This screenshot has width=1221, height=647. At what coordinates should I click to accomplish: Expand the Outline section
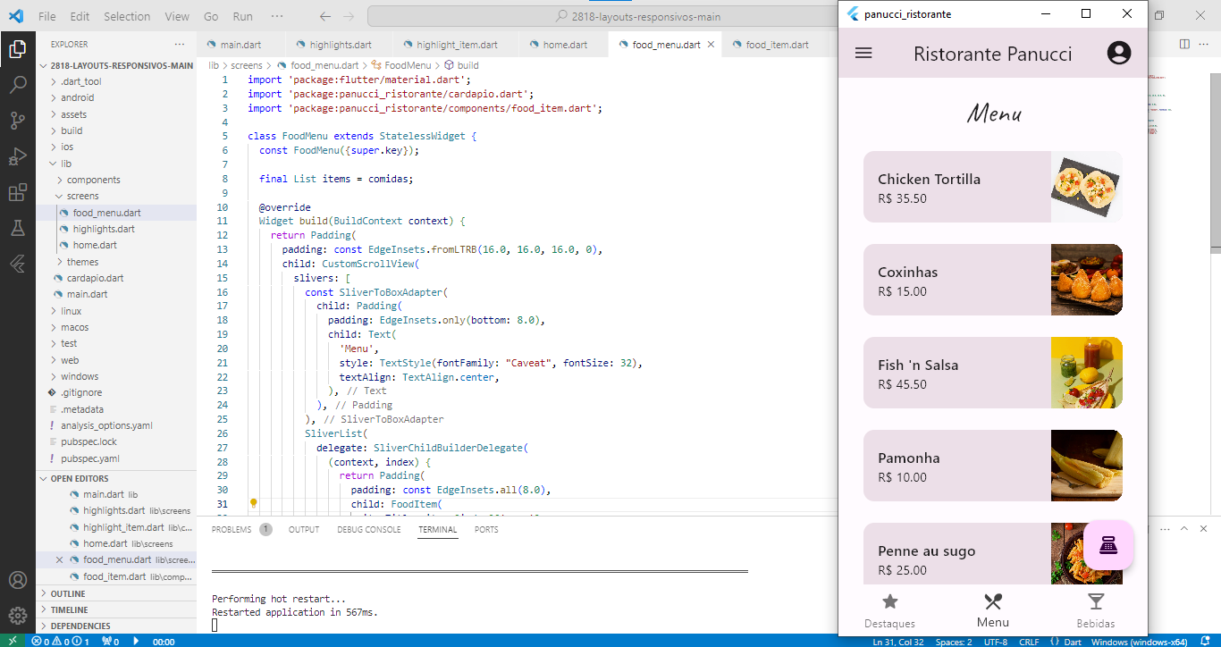(x=116, y=593)
